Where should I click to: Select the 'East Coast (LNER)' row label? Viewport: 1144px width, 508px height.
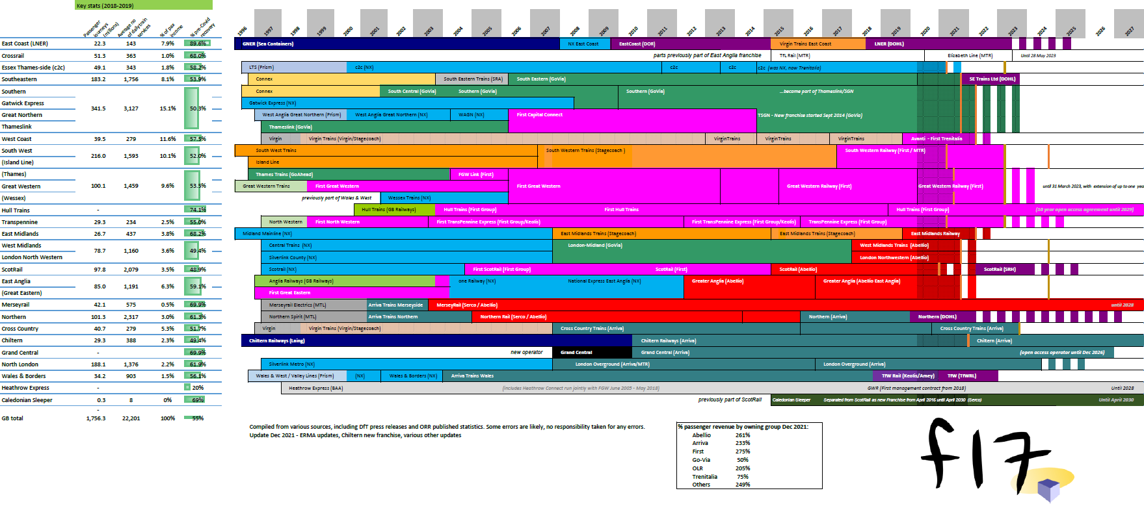coord(25,44)
